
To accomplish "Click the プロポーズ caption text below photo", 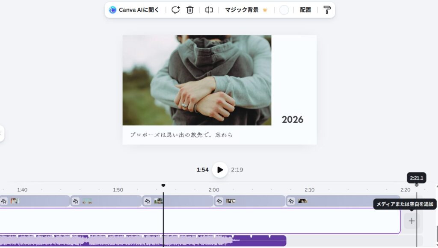I will (x=182, y=135).
